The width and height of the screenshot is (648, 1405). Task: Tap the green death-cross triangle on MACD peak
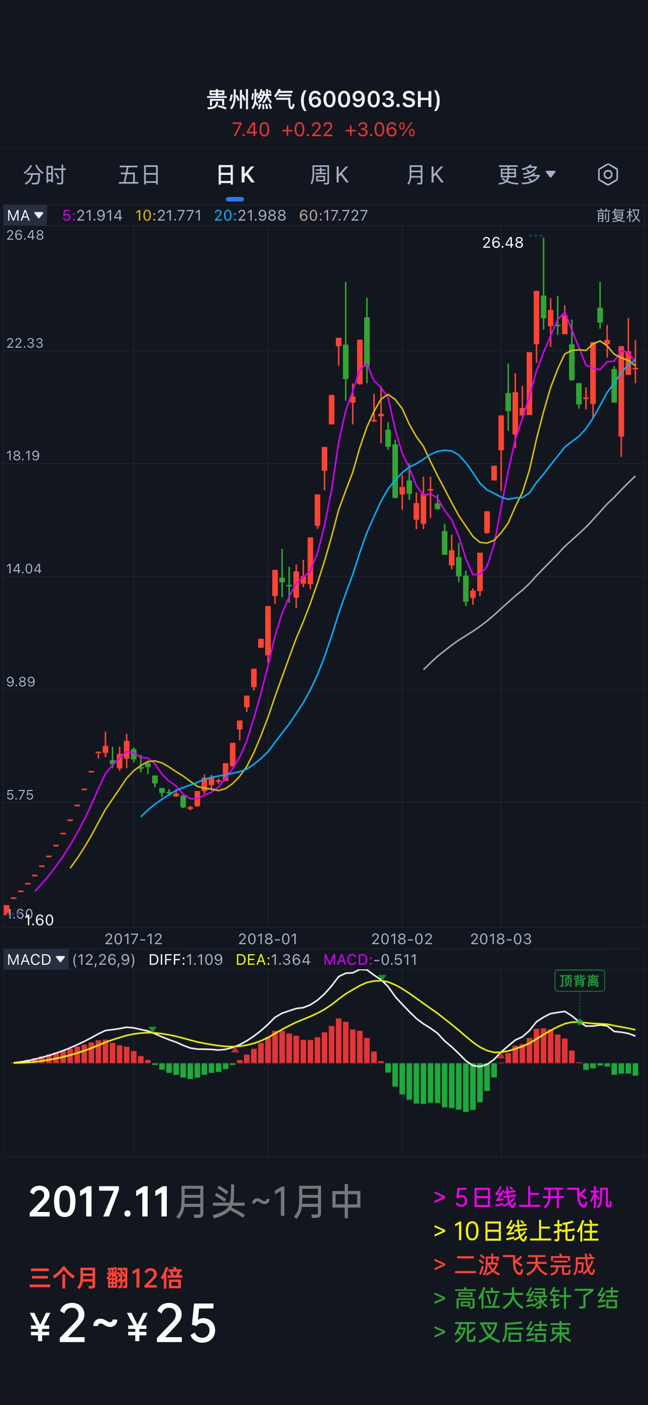(382, 977)
